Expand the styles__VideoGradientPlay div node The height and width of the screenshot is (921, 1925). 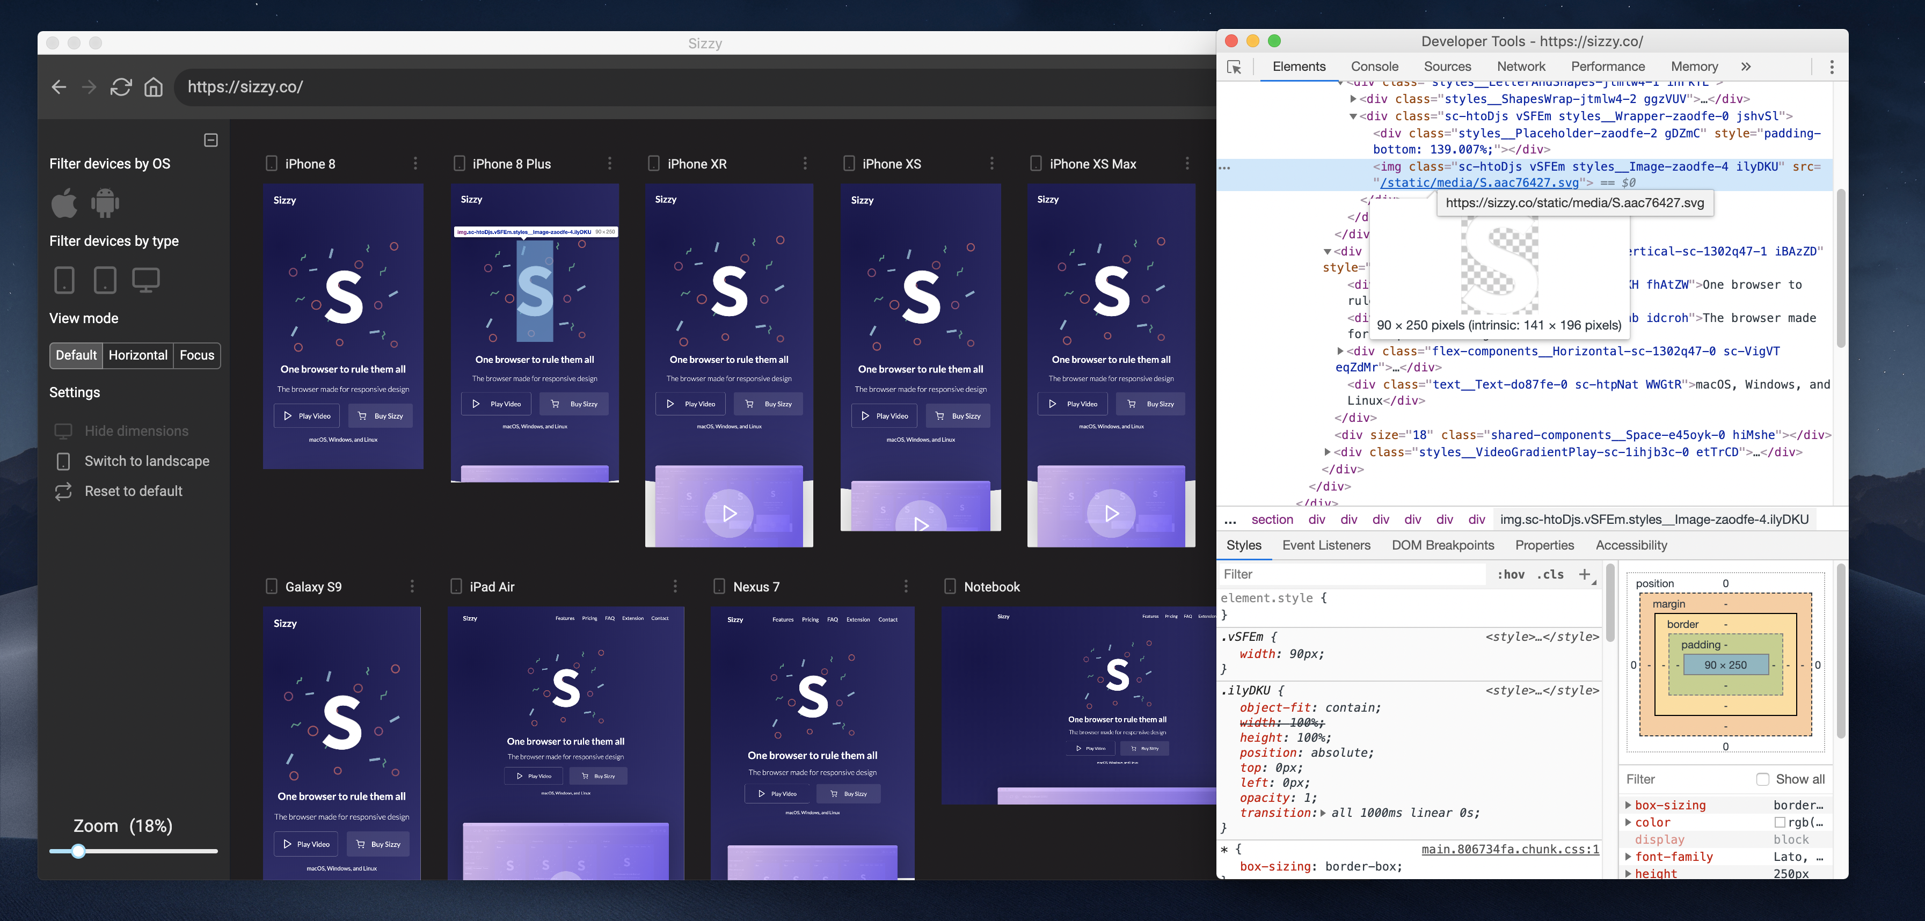click(x=1327, y=452)
